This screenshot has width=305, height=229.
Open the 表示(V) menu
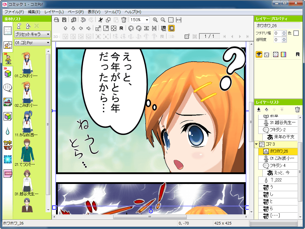click(94, 12)
